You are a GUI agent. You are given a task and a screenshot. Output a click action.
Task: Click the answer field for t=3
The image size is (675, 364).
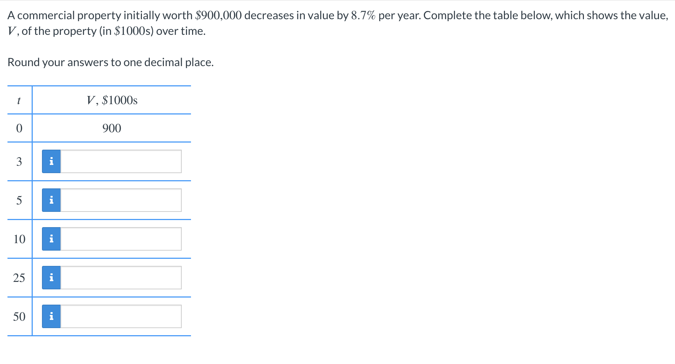(121, 161)
